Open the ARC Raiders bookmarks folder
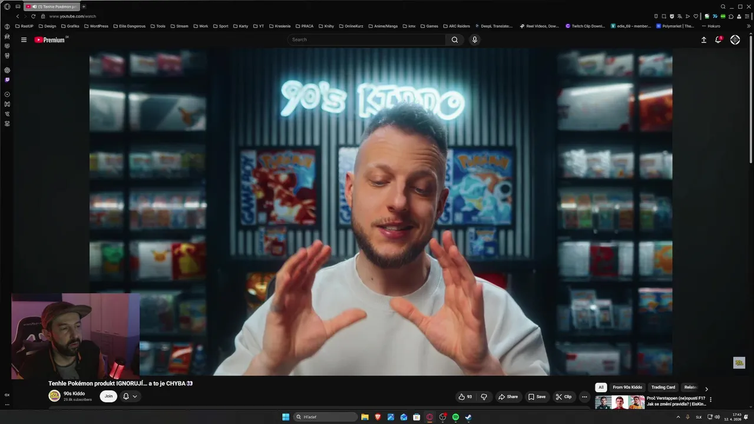 (456, 26)
